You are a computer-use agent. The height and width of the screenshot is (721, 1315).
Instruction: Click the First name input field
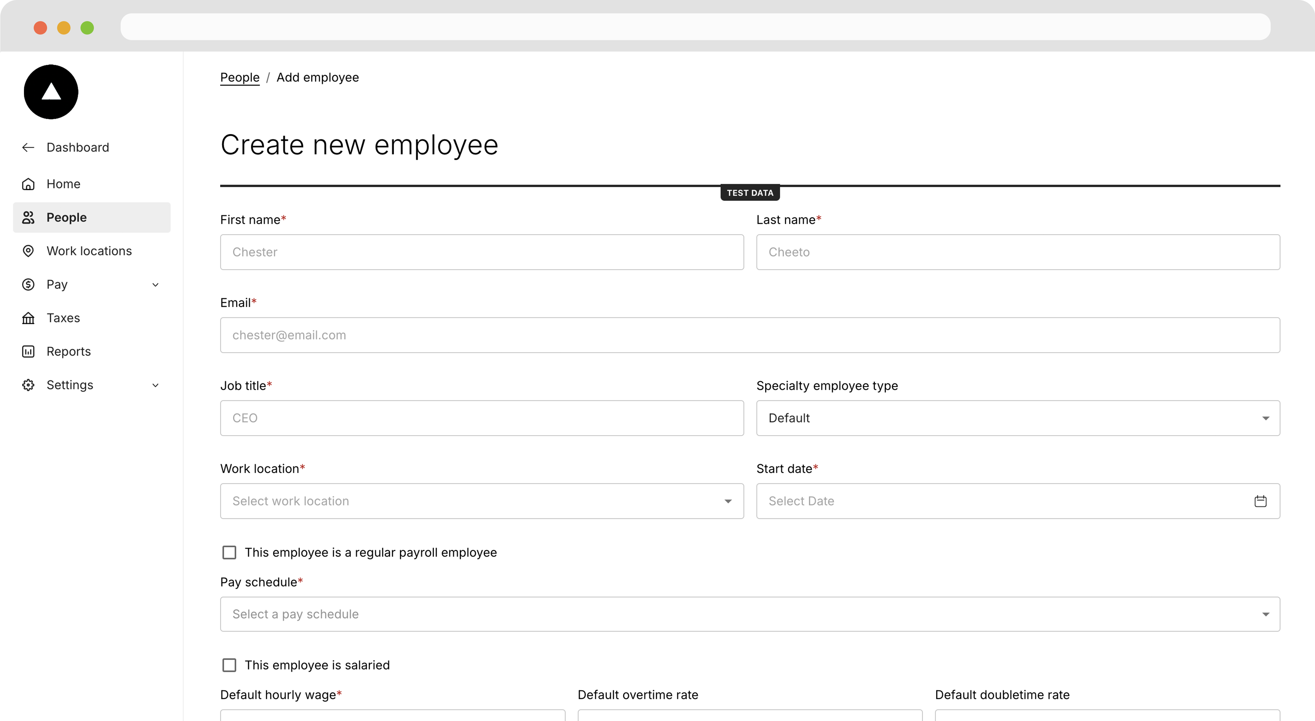tap(482, 252)
